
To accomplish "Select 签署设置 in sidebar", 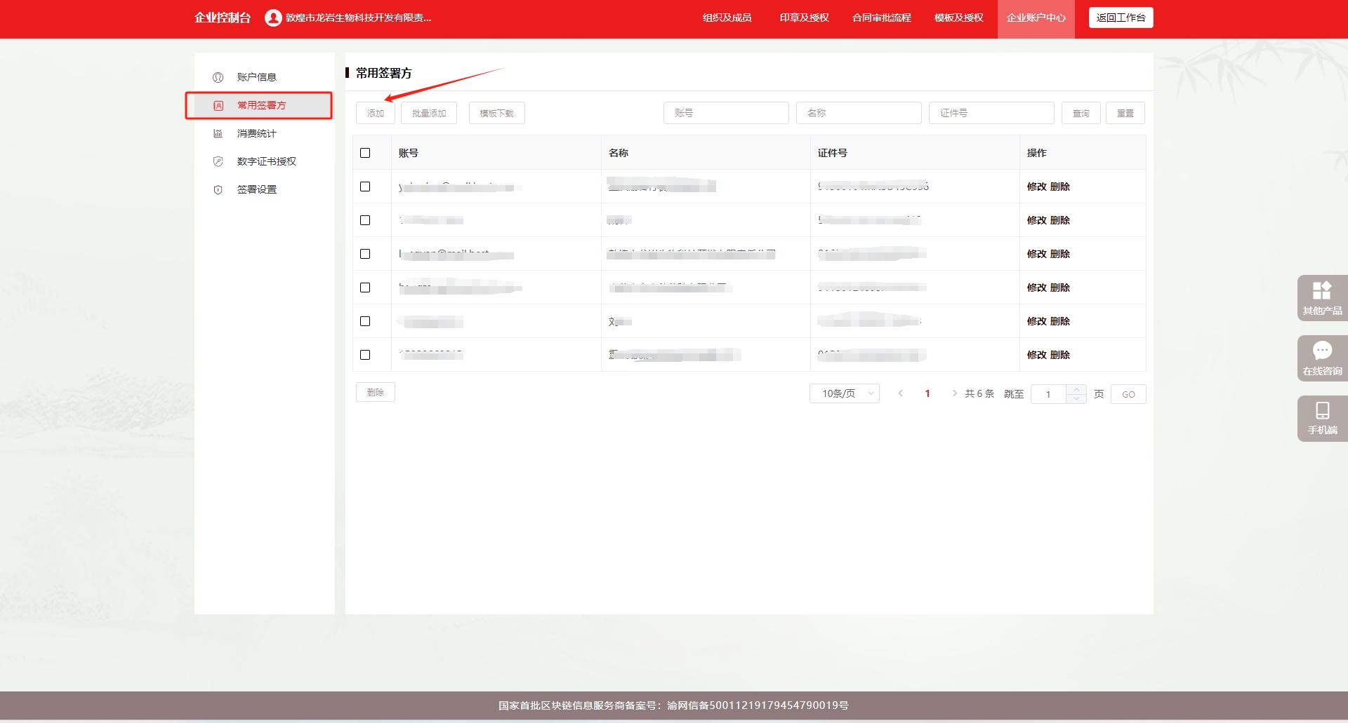I will (256, 189).
